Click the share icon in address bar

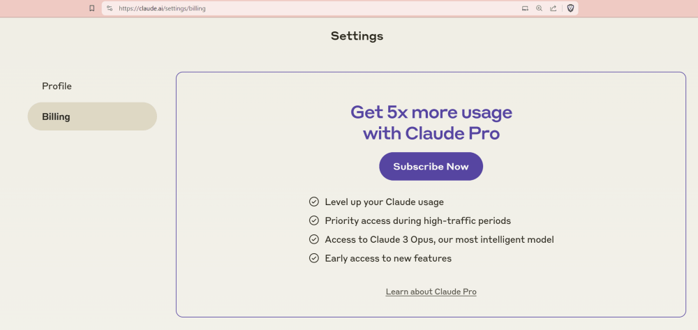coord(553,8)
